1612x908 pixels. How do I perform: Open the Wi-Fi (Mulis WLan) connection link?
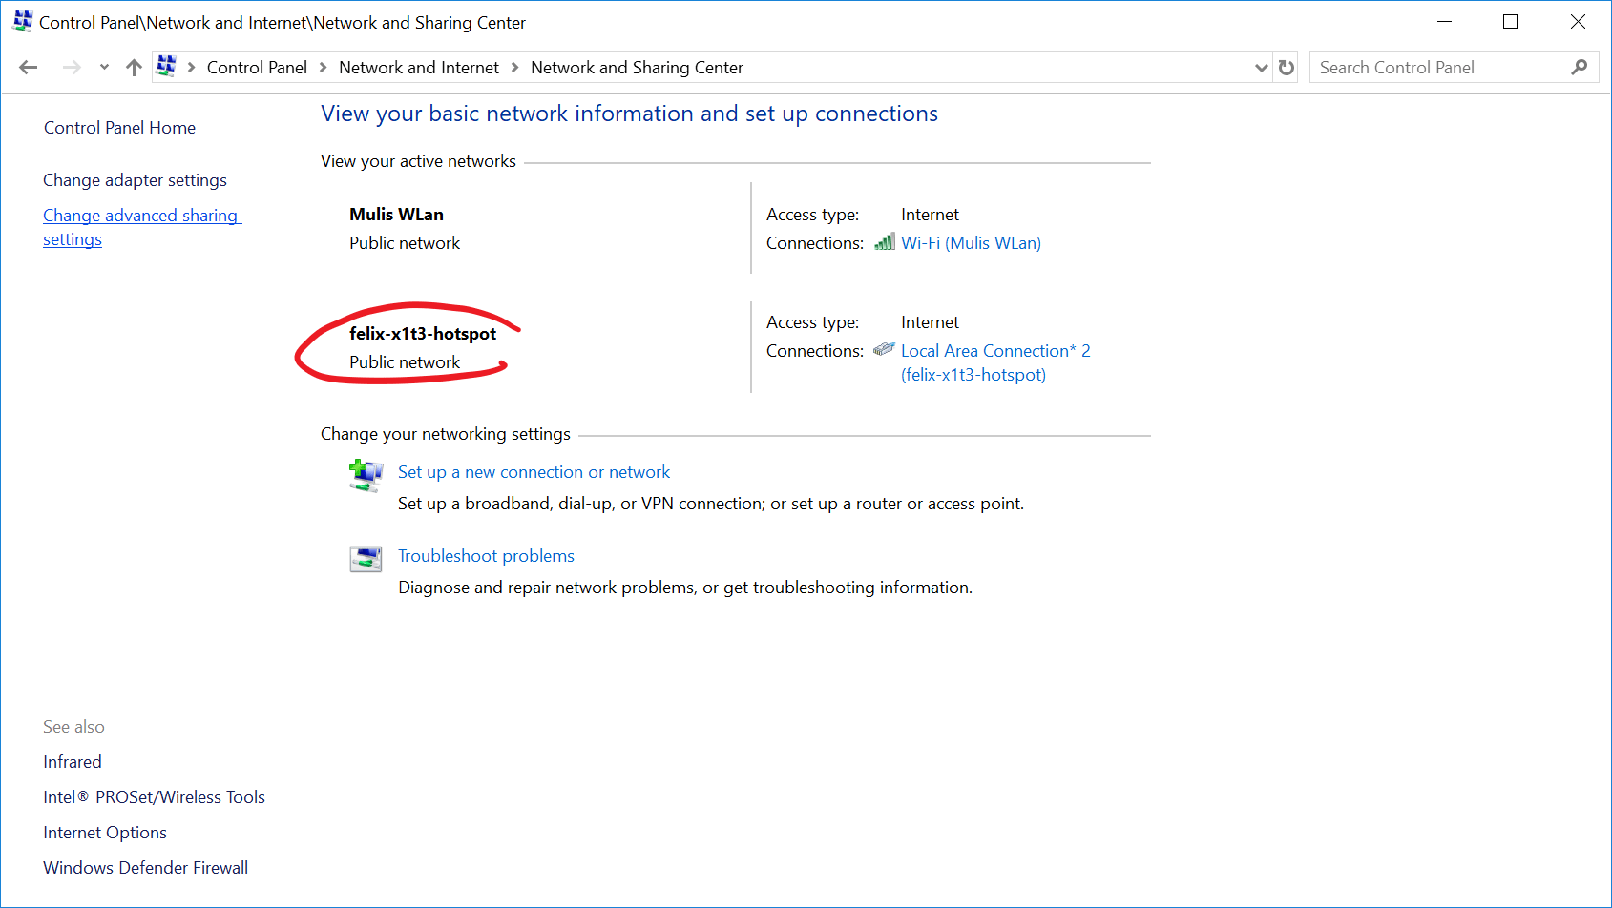coord(971,242)
